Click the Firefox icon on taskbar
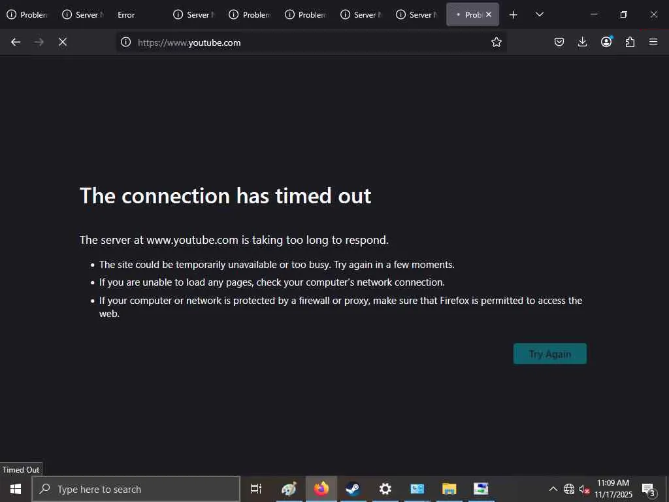This screenshot has width=669, height=502. pos(321,489)
